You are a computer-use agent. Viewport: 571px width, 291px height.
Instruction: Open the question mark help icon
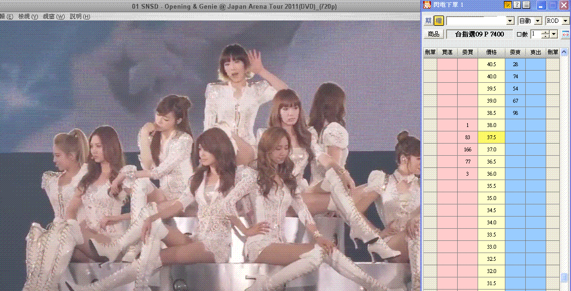(517, 5)
